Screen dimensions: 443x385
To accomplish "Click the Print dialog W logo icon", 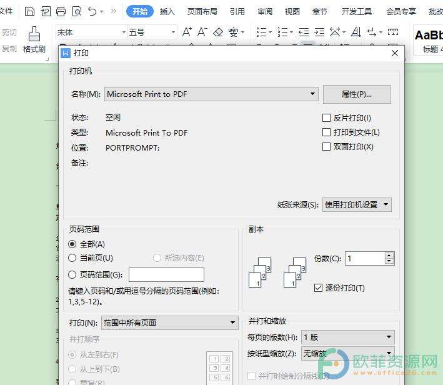I will (x=66, y=53).
